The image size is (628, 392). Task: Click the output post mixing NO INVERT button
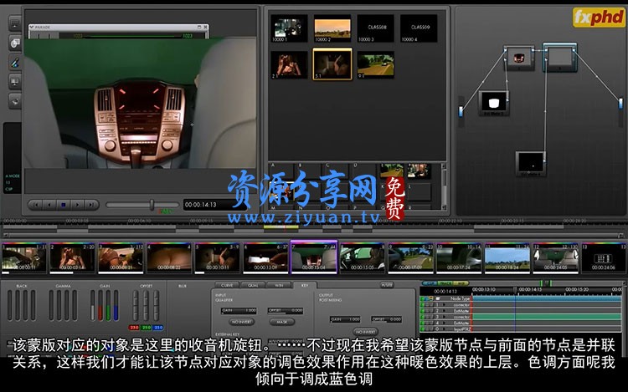click(x=365, y=332)
